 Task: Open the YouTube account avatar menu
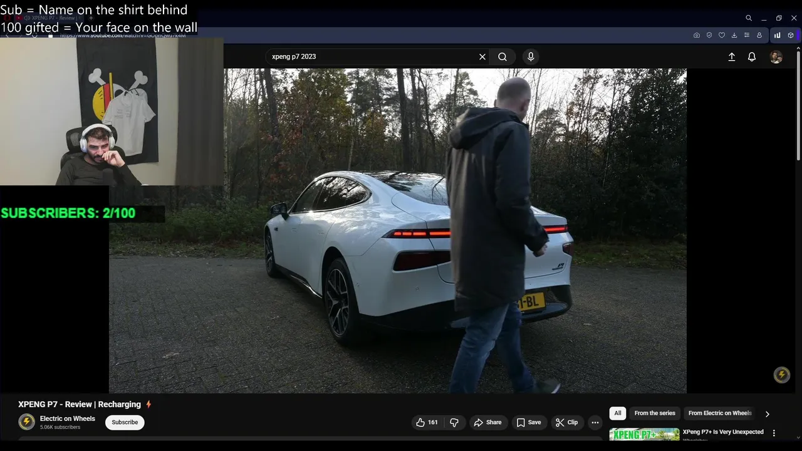776,57
